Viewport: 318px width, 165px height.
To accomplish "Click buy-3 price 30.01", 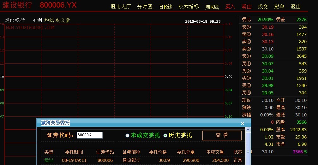I will coord(268,78).
